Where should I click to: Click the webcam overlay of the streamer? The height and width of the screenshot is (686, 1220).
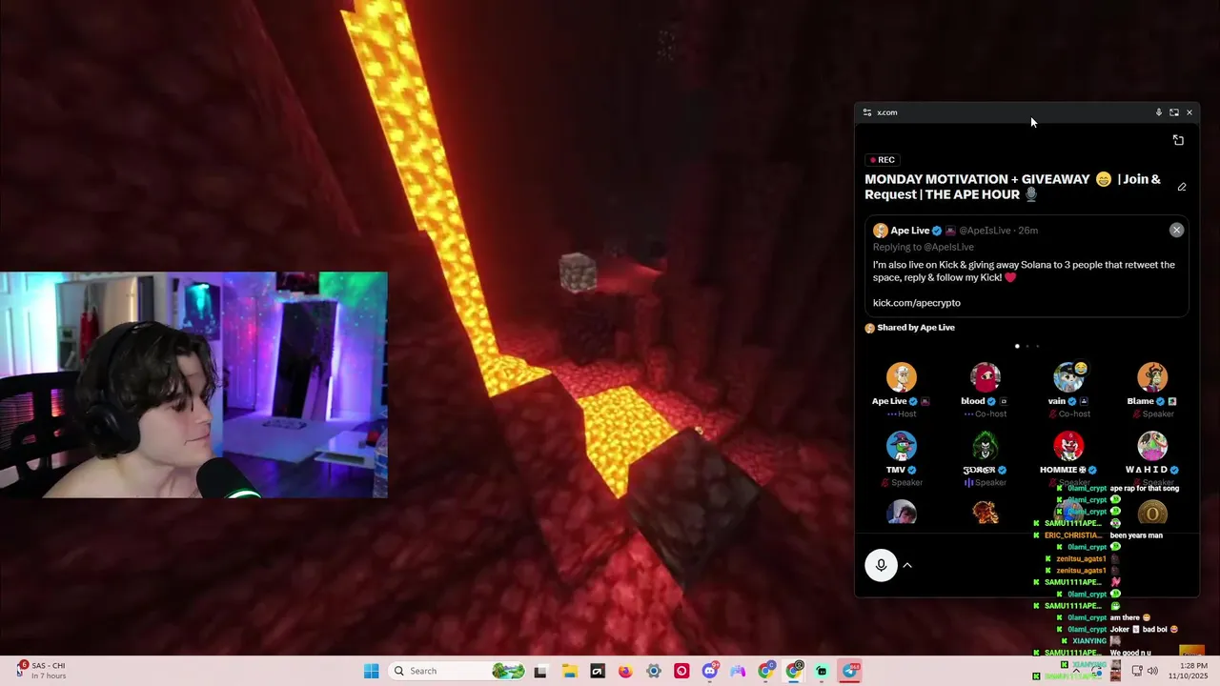[x=193, y=385]
